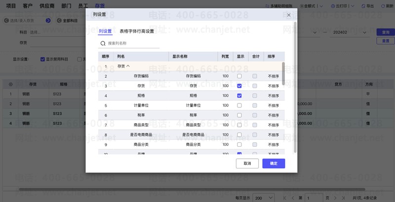The image size is (395, 202).
Task: Go to next page in pagination
Action: 335,198
